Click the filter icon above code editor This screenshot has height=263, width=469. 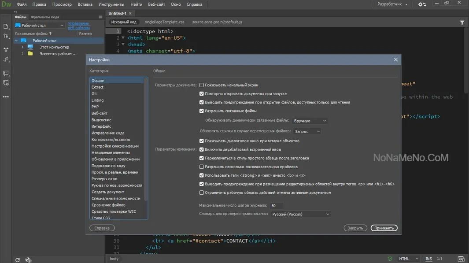[x=462, y=22]
